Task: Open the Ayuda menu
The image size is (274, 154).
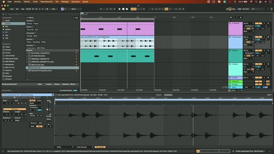Action: tap(85, 2)
